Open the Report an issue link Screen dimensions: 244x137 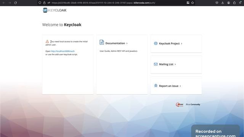pyautogui.click(x=169, y=86)
